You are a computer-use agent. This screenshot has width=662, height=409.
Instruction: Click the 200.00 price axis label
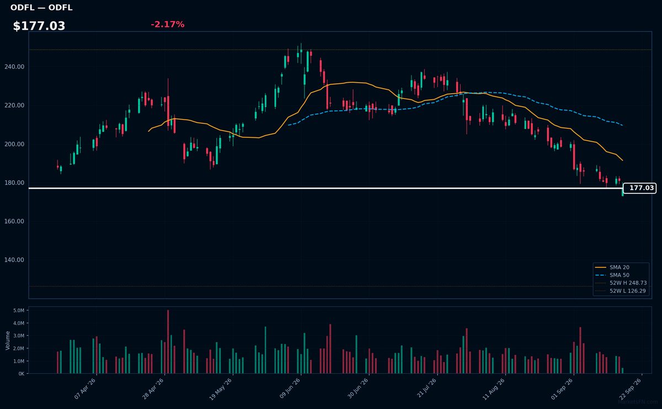pyautogui.click(x=15, y=144)
